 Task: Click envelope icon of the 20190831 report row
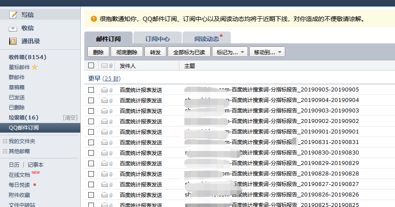coord(104,143)
